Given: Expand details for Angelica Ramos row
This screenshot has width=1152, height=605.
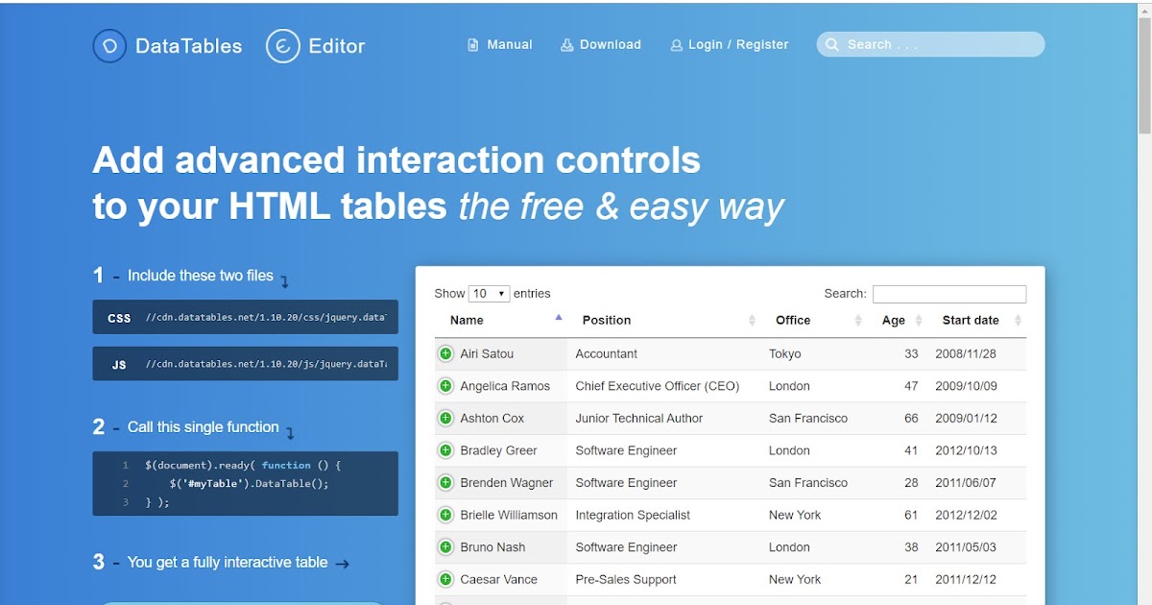Looking at the screenshot, I should coord(444,386).
